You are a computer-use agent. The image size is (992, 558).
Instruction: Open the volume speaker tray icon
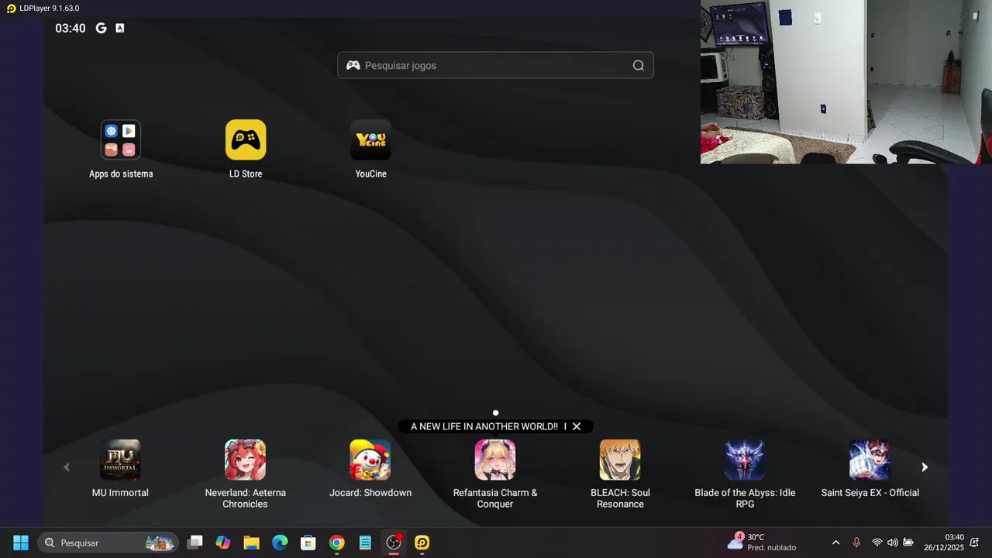893,542
